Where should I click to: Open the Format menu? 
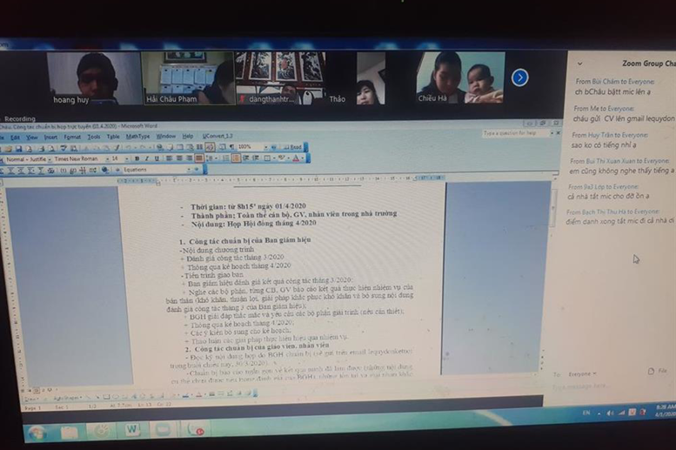coord(72,138)
